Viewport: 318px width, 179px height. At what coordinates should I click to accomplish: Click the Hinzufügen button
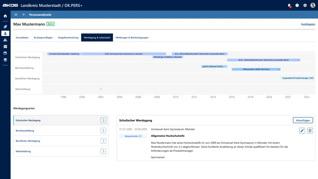point(303,120)
